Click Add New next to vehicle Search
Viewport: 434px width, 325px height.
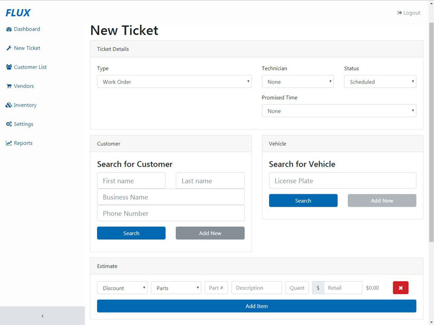382,201
